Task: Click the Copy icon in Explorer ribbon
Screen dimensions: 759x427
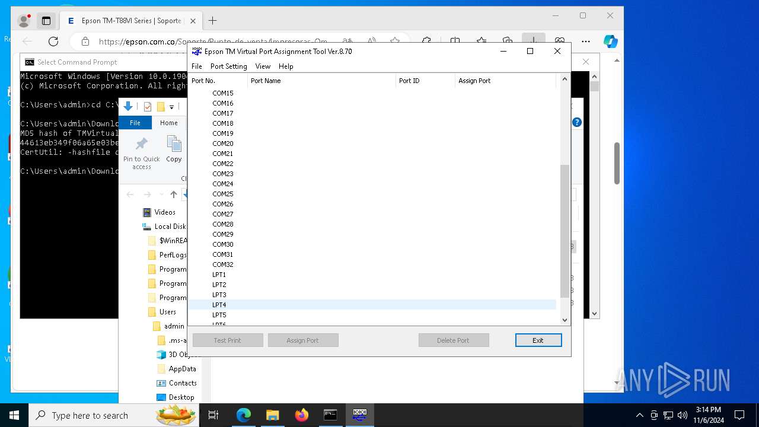Action: 174,149
